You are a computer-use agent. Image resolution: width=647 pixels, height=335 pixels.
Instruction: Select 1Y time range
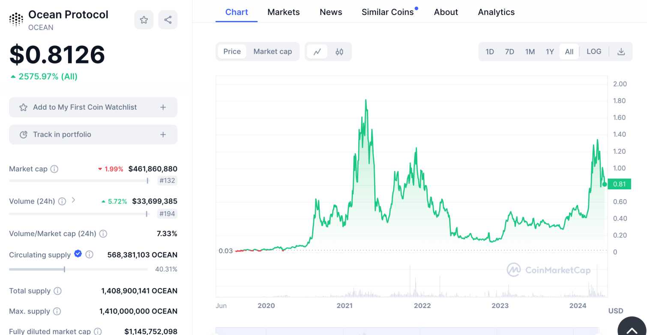point(550,52)
